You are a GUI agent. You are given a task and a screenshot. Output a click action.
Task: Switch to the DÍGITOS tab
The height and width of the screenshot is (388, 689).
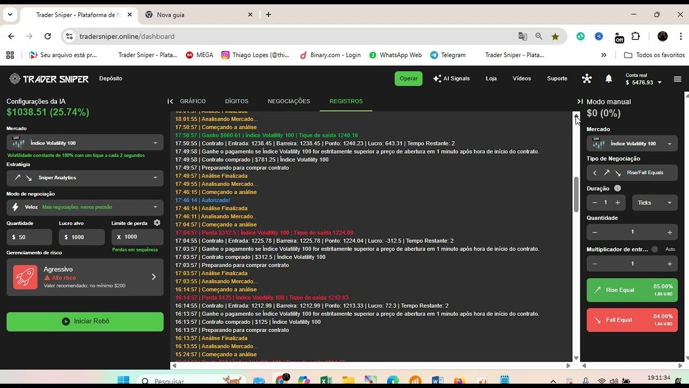pyautogui.click(x=236, y=101)
